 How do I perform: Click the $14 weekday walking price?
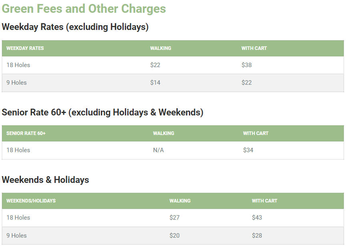tap(155, 83)
